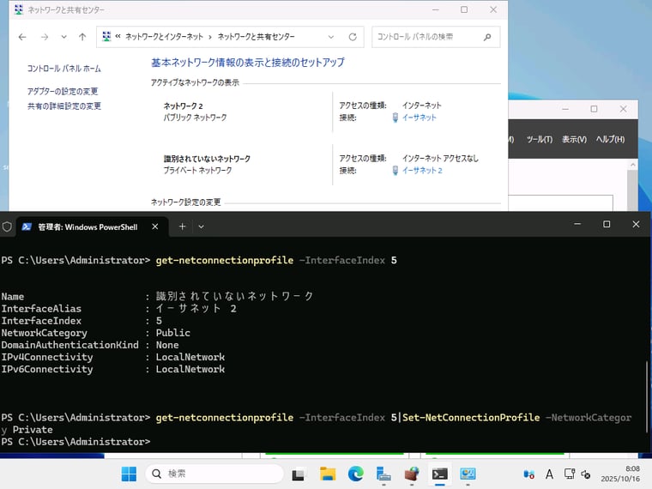
Task: Open Server Manager from the taskbar
Action: tap(383, 474)
